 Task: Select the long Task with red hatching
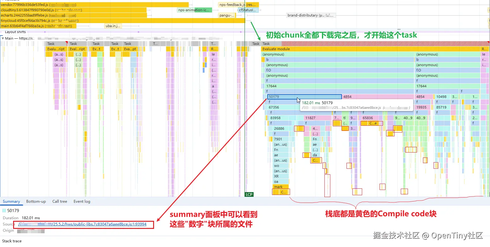pyautogui.click(x=375, y=44)
